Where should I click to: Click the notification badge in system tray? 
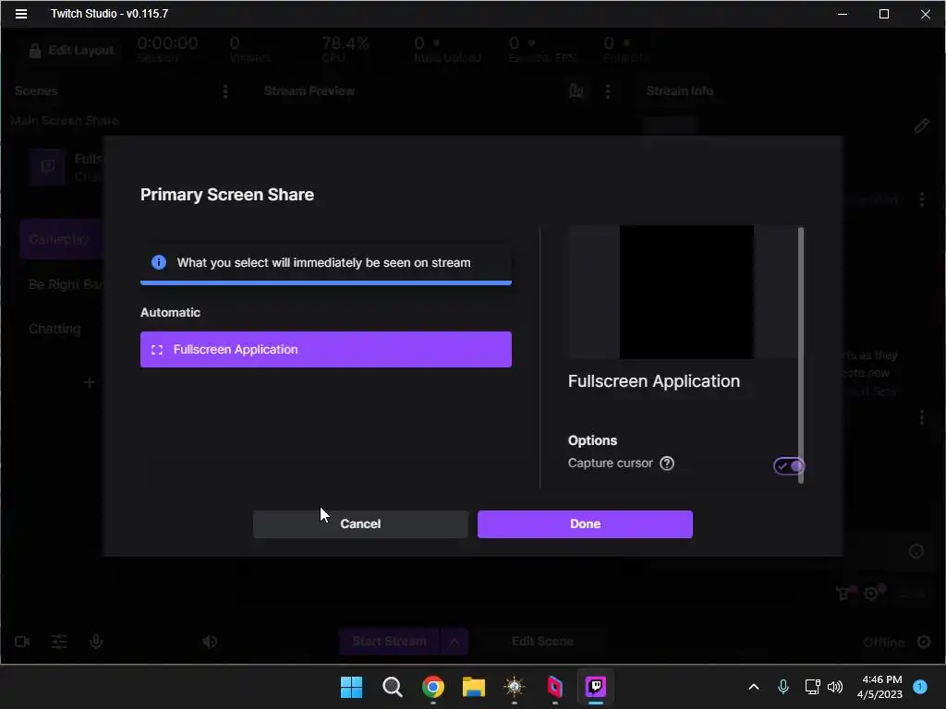(920, 687)
